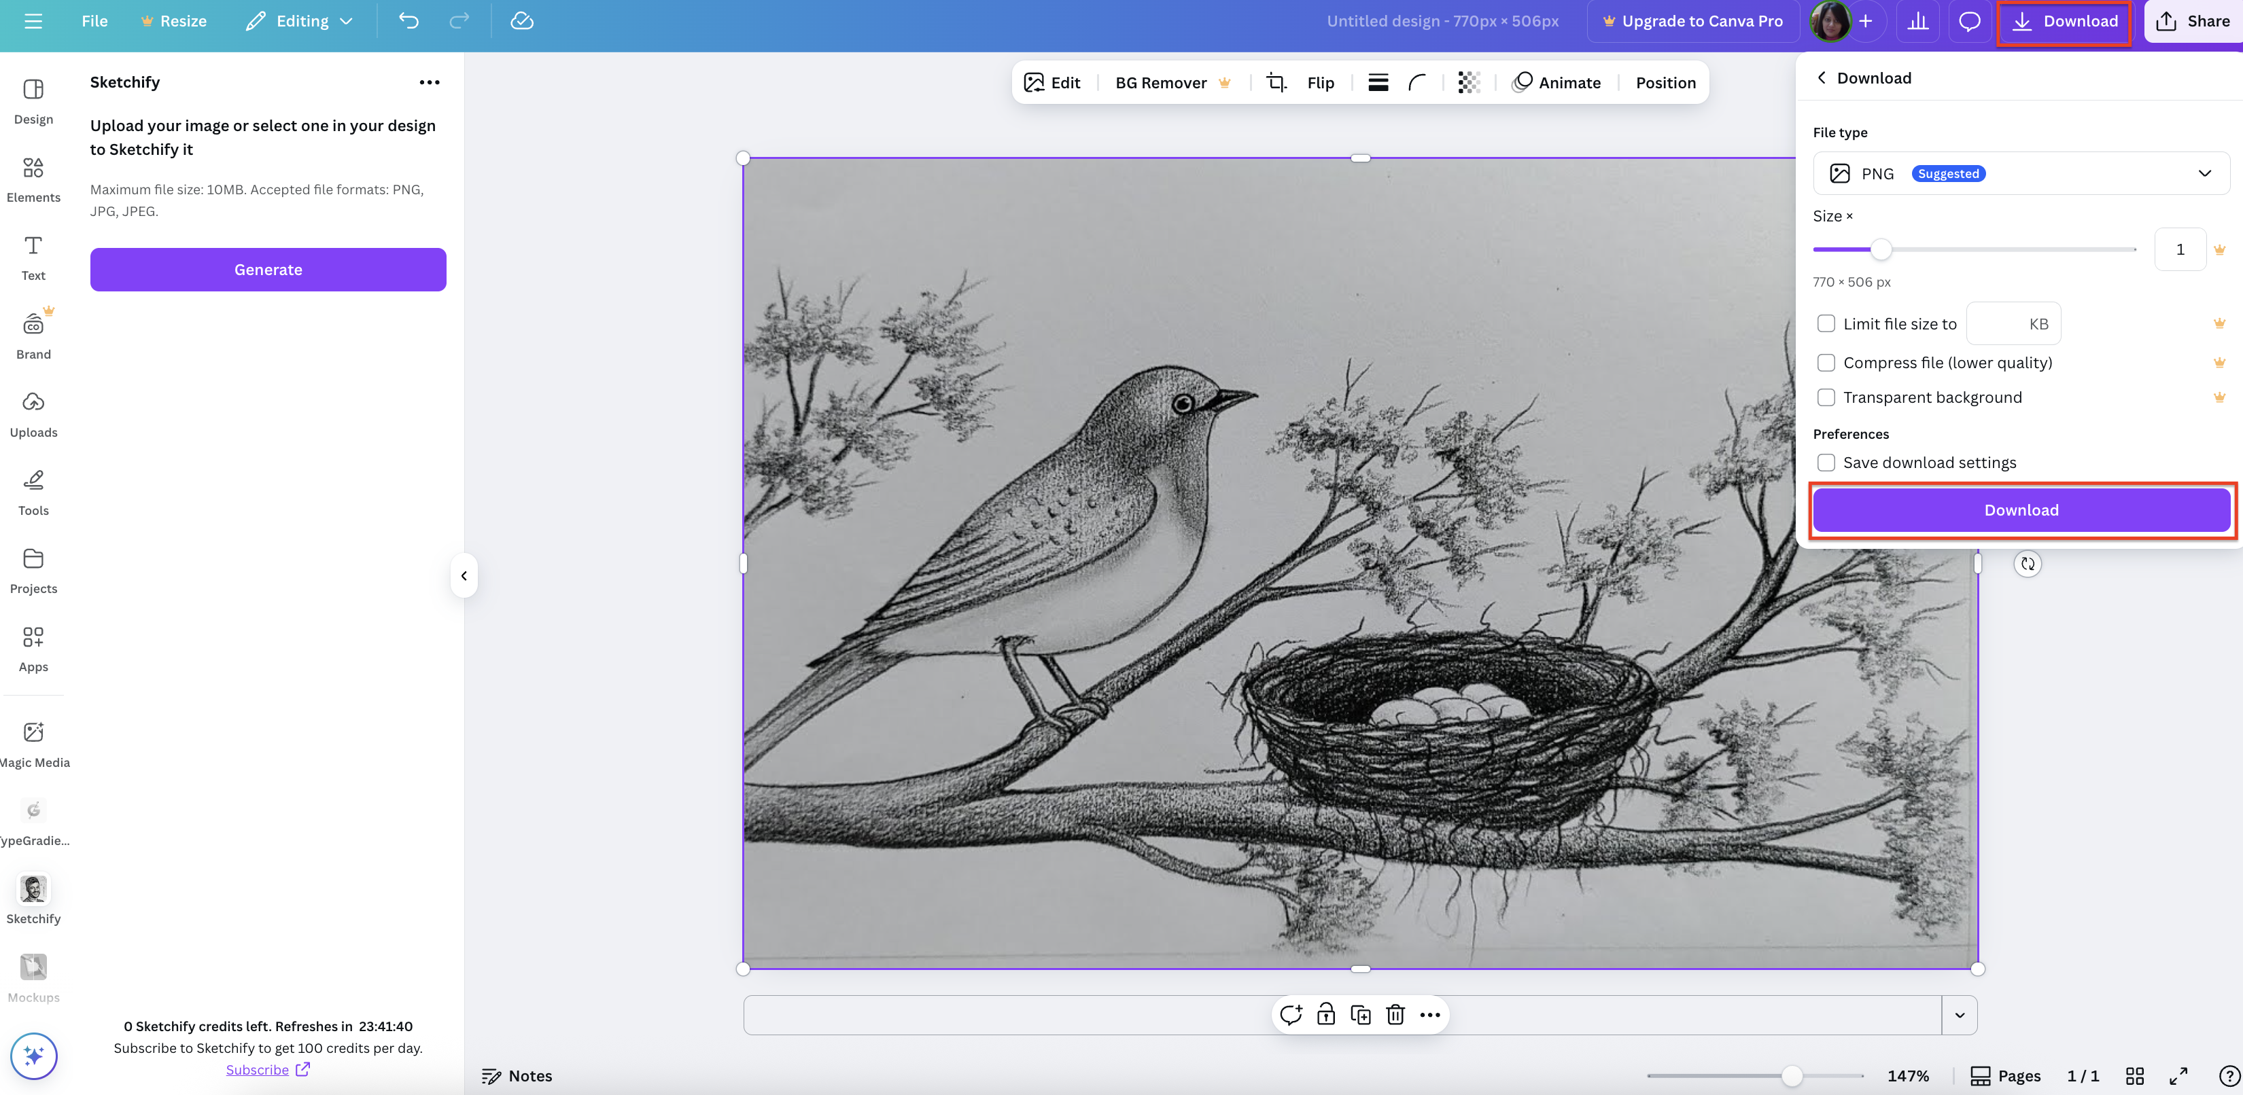This screenshot has height=1095, width=2243.
Task: Click the duplicate page icon
Action: click(1360, 1015)
